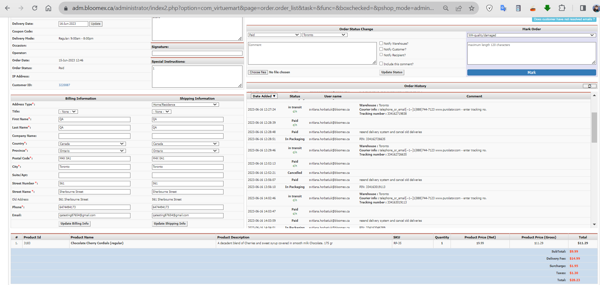600x285 pixels.
Task: Open the Extensions puzzle menu
Action: 562,8
